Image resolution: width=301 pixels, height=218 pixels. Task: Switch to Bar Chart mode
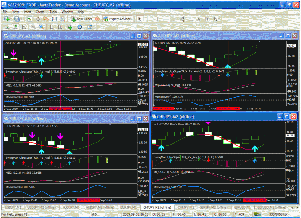7,27
